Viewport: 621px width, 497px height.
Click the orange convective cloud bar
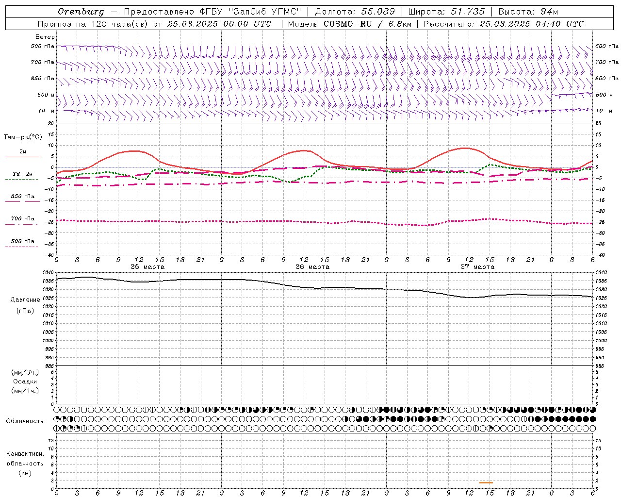pyautogui.click(x=486, y=482)
